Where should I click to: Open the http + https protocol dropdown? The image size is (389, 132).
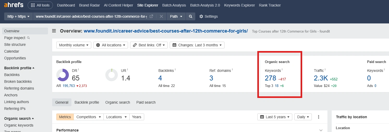click(x=18, y=16)
